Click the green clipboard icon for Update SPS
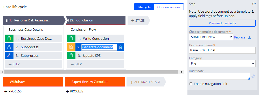Viewport: 259px width, 95px height. pos(71,56)
